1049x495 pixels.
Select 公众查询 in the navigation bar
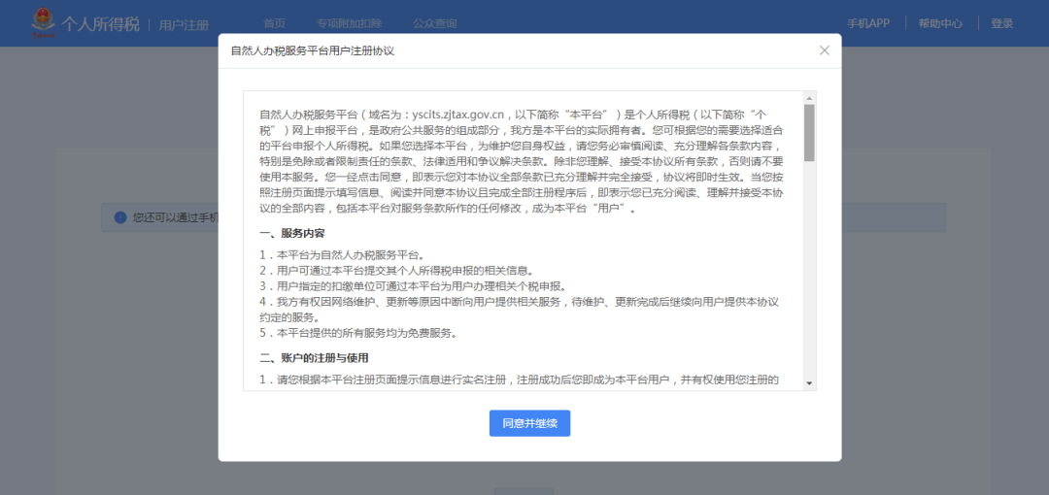point(435,23)
